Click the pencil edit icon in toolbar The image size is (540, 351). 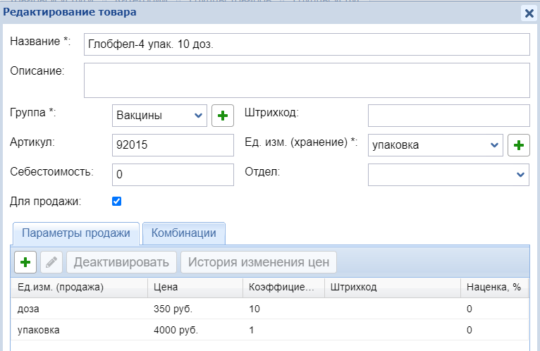click(51, 263)
